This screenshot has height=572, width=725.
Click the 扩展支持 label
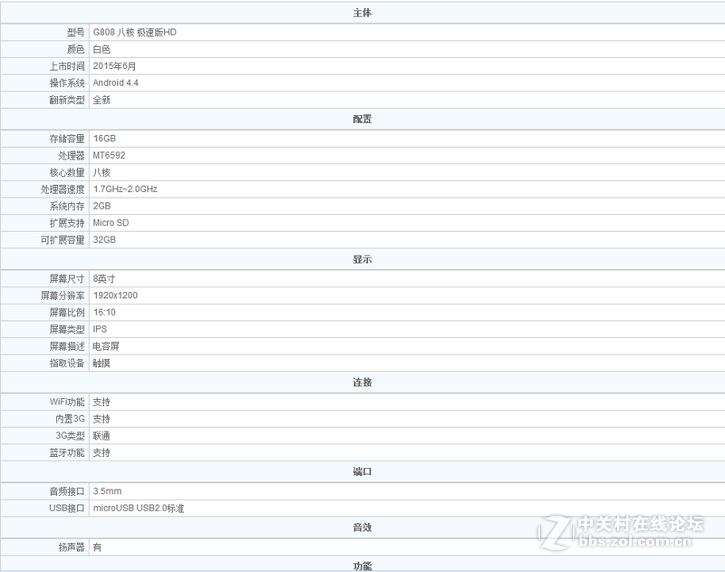point(67,223)
